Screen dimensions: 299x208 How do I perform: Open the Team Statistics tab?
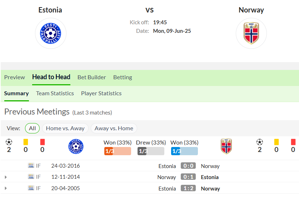(55, 93)
